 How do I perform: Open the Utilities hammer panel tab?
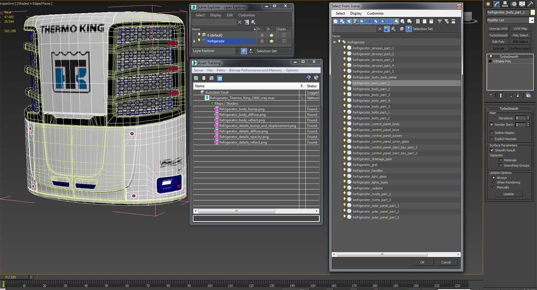point(530,4)
